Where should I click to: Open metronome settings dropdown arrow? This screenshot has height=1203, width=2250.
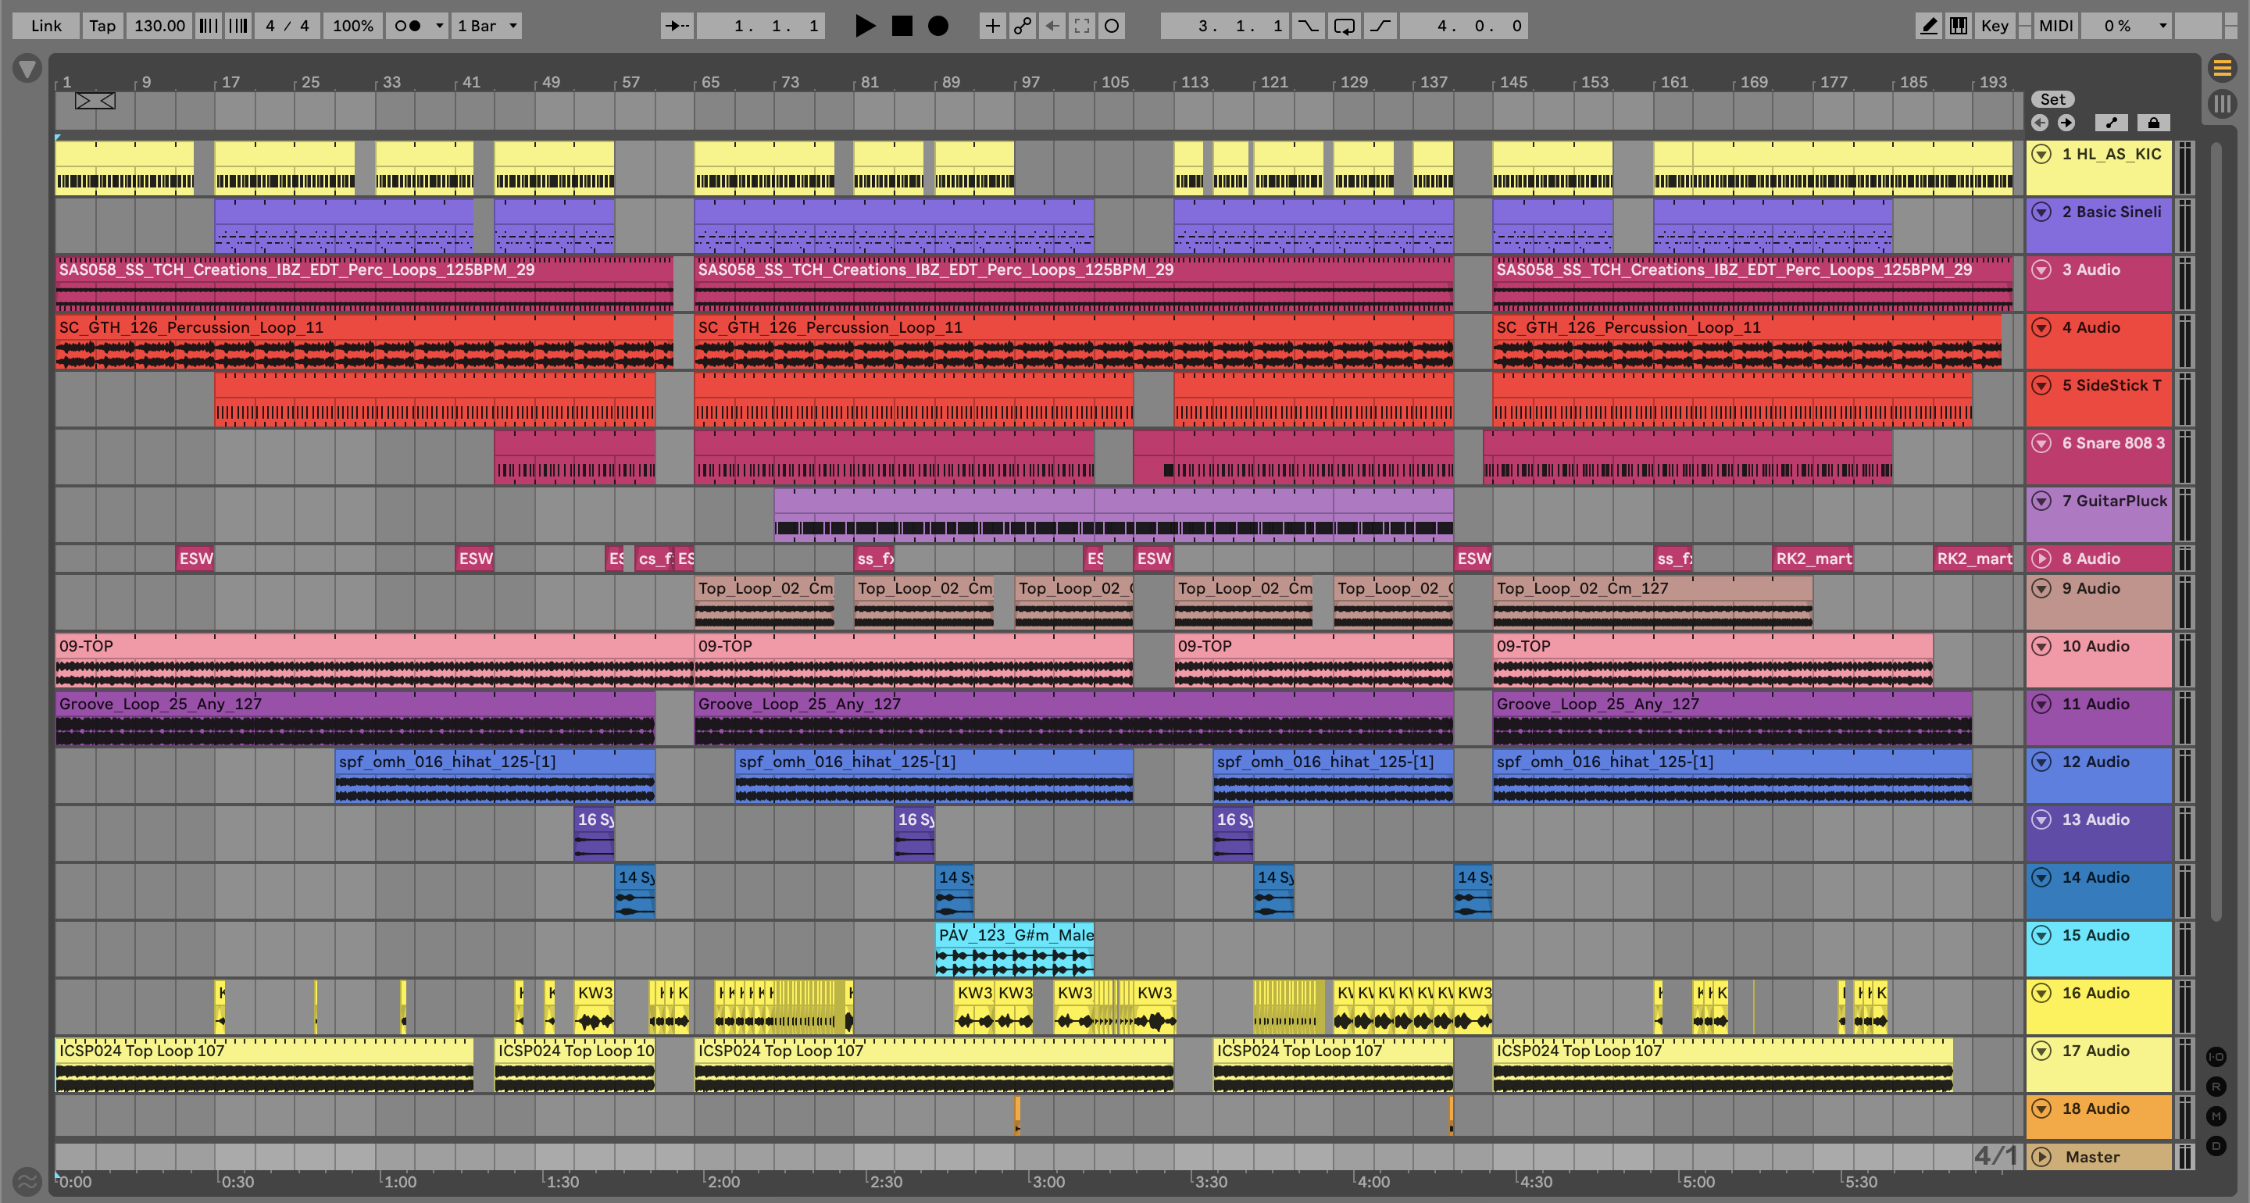click(x=439, y=27)
